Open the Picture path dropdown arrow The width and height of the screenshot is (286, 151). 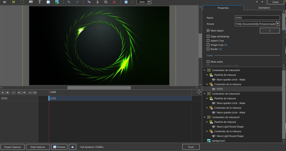[278, 24]
